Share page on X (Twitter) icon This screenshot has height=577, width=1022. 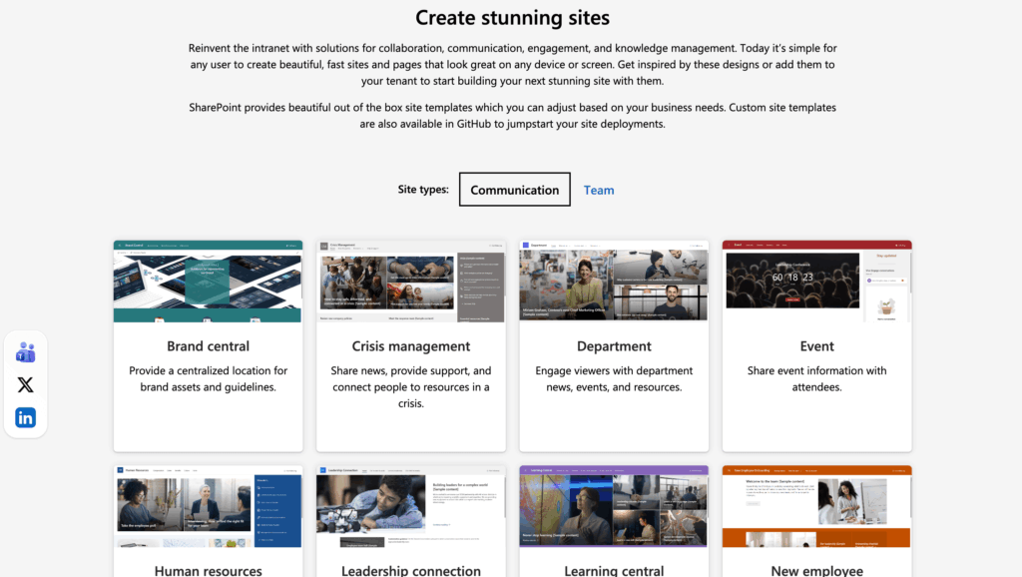coord(25,384)
